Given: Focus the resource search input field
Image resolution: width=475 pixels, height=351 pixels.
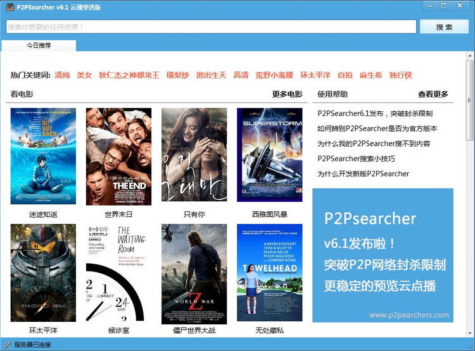Looking at the screenshot, I should pyautogui.click(x=211, y=27).
